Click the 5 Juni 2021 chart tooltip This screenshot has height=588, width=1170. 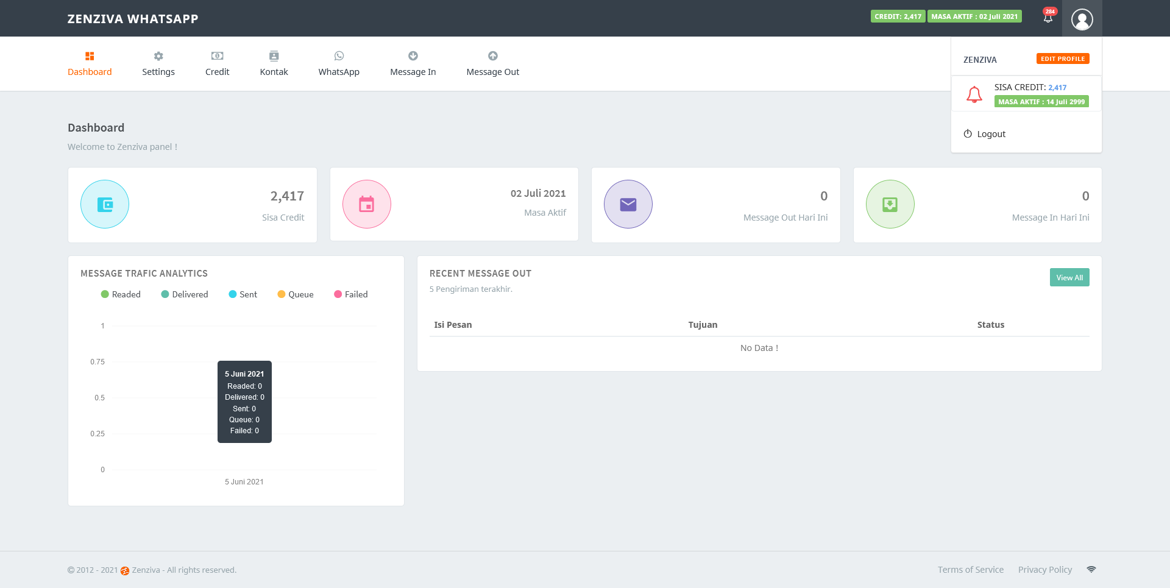tap(244, 402)
